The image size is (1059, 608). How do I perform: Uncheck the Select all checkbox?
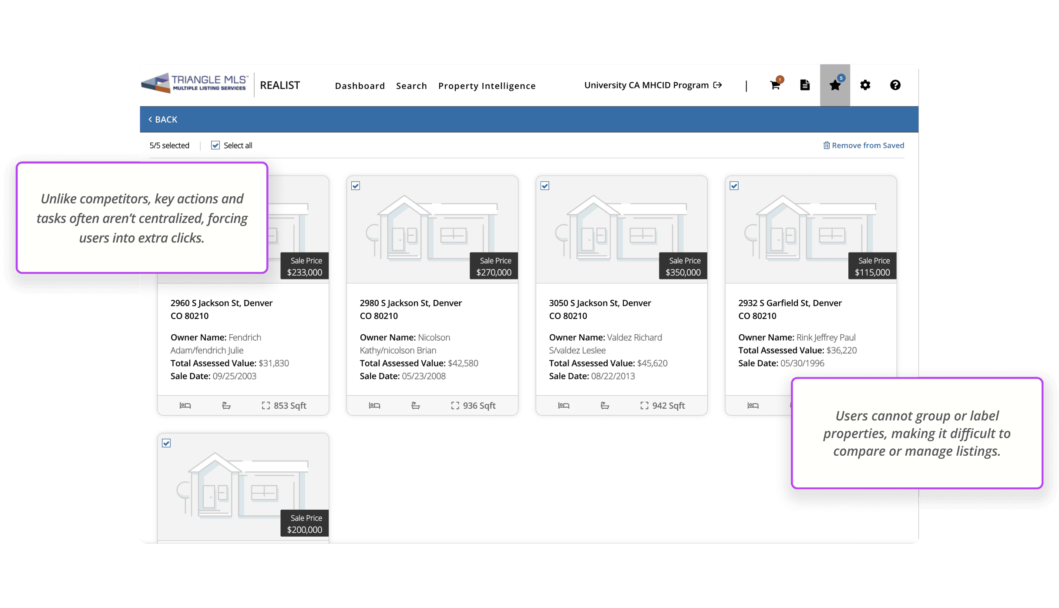pos(215,145)
